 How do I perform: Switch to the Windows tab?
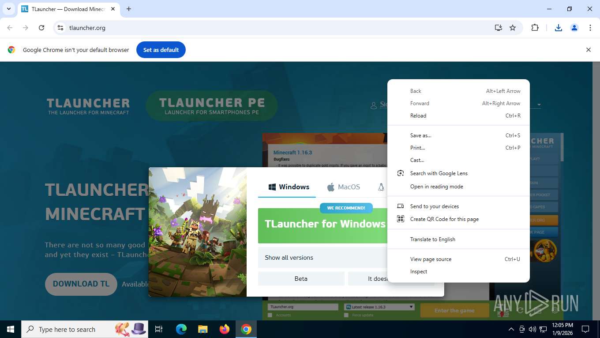289,187
